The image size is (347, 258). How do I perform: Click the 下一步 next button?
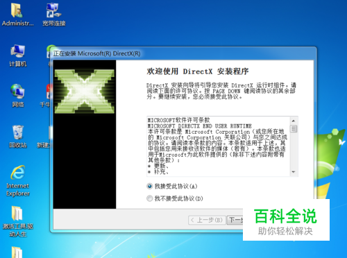click(235, 220)
